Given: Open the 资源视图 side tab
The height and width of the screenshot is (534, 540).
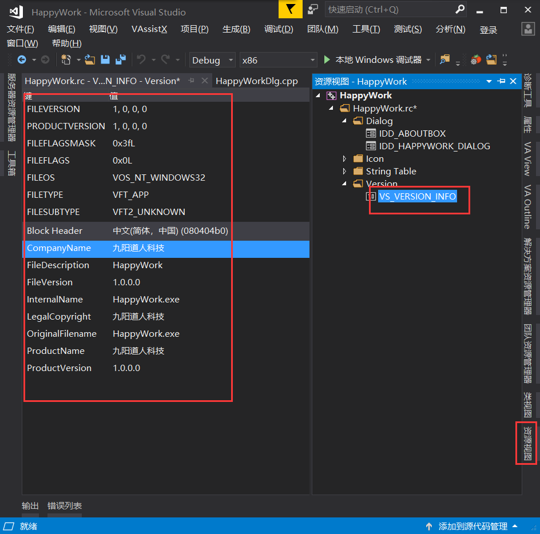Looking at the screenshot, I should tap(527, 444).
